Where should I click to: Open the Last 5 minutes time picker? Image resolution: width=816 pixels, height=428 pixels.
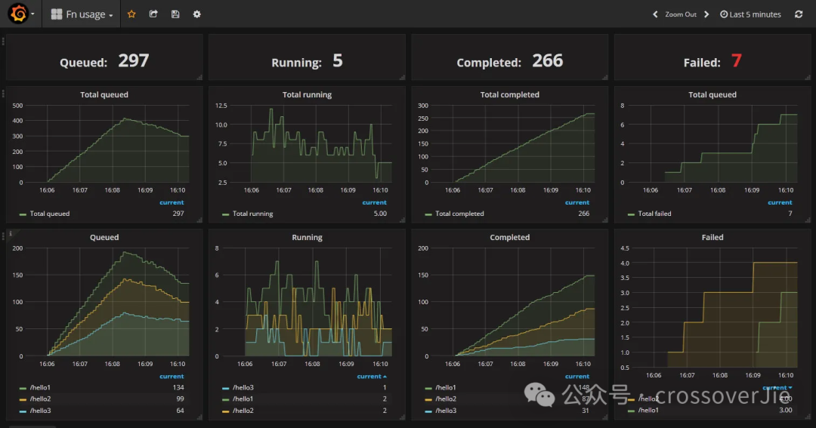(x=750, y=14)
